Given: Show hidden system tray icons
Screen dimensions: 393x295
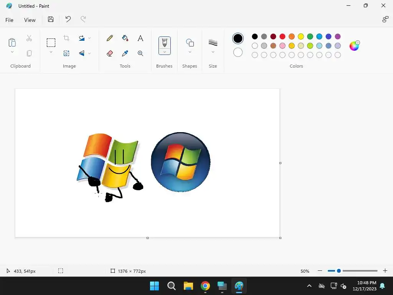Looking at the screenshot, I should [x=309, y=286].
